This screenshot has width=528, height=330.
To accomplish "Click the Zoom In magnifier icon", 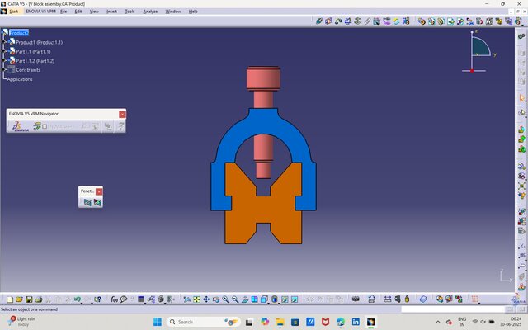I will (226, 299).
